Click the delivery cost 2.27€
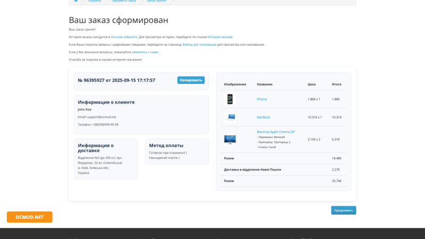The height and width of the screenshot is (239, 425). pyautogui.click(x=336, y=169)
